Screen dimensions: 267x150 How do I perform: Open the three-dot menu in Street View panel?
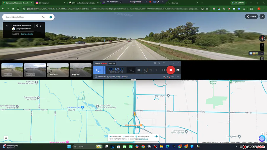point(41,26)
